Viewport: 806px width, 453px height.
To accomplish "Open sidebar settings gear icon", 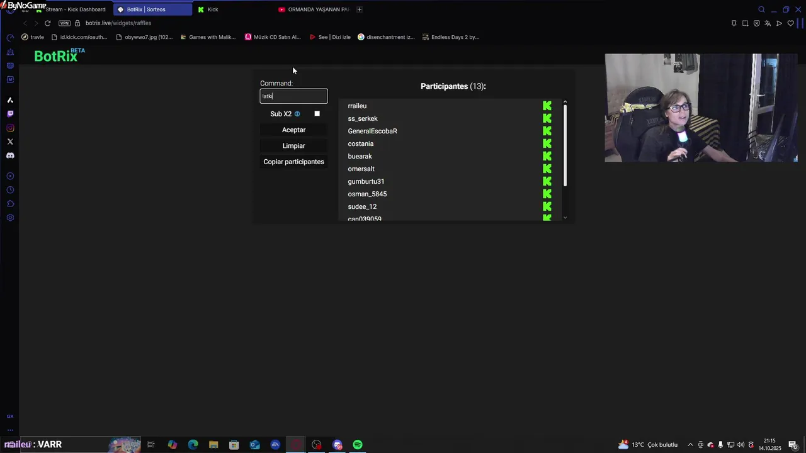I will click(10, 218).
